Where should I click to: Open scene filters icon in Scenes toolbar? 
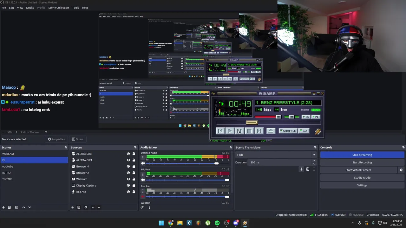16,207
